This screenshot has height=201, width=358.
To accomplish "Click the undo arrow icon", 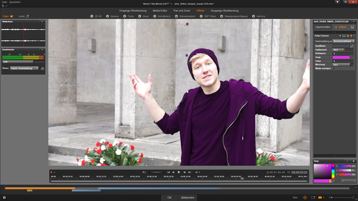I will pyautogui.click(x=3, y=6).
